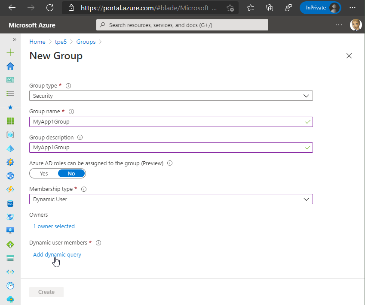This screenshot has width=365, height=305.
Task: Open the Group type Security dropdown
Action: click(x=171, y=96)
